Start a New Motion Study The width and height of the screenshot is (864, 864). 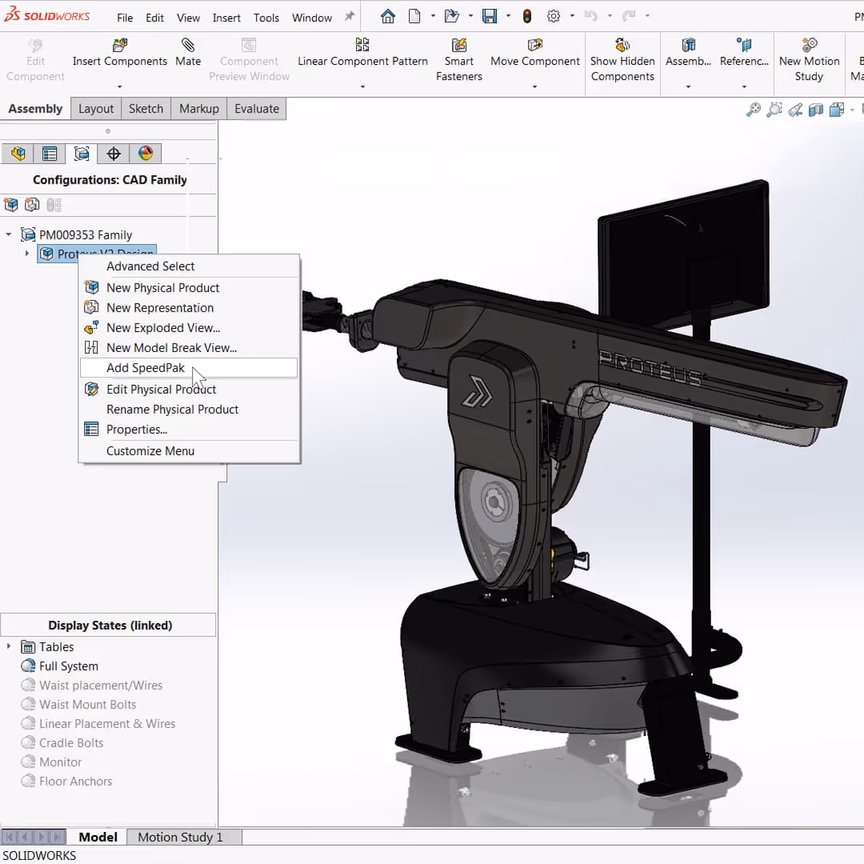coord(809,60)
